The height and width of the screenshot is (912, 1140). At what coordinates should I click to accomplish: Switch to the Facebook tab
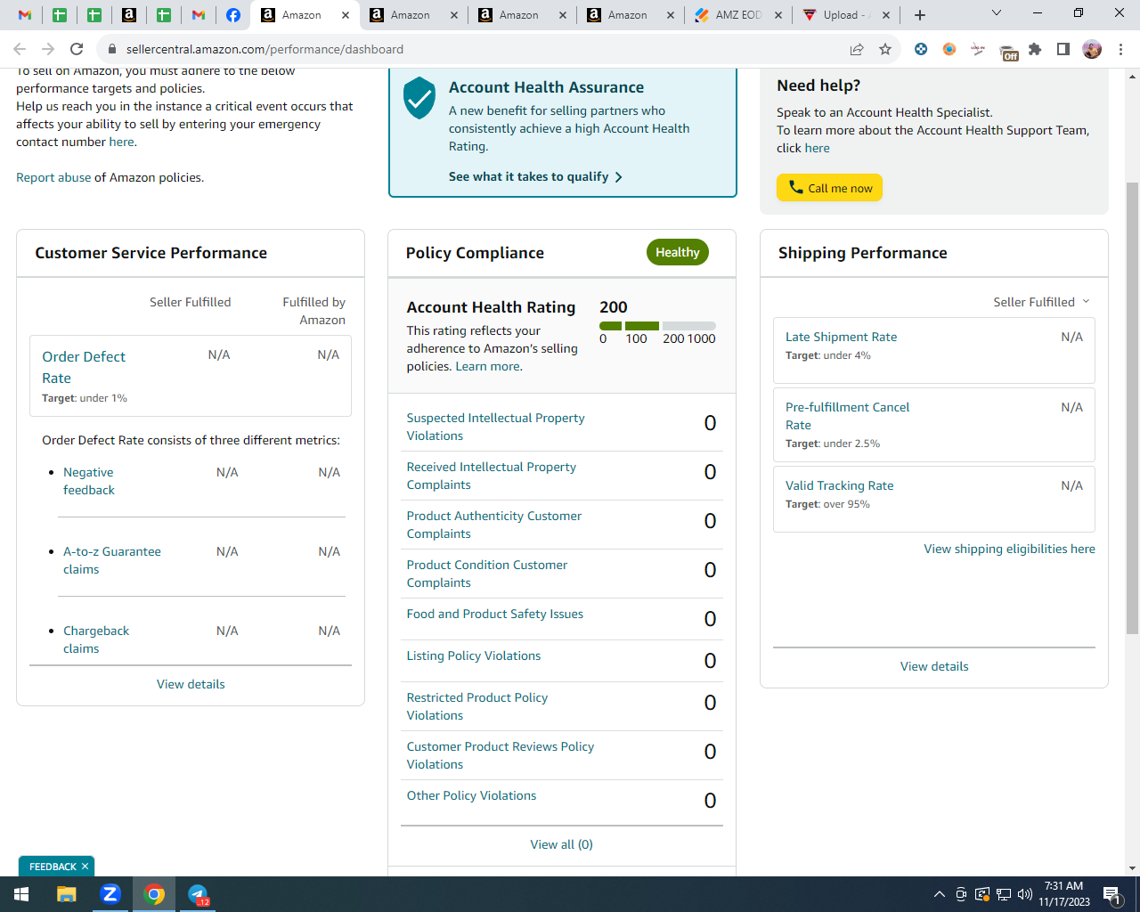pyautogui.click(x=233, y=15)
